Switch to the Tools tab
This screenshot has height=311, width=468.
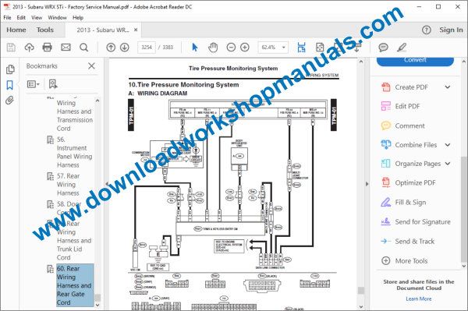[45, 30]
